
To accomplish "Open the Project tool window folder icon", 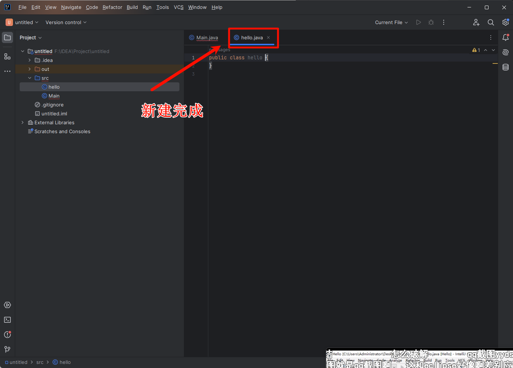I will coord(7,37).
